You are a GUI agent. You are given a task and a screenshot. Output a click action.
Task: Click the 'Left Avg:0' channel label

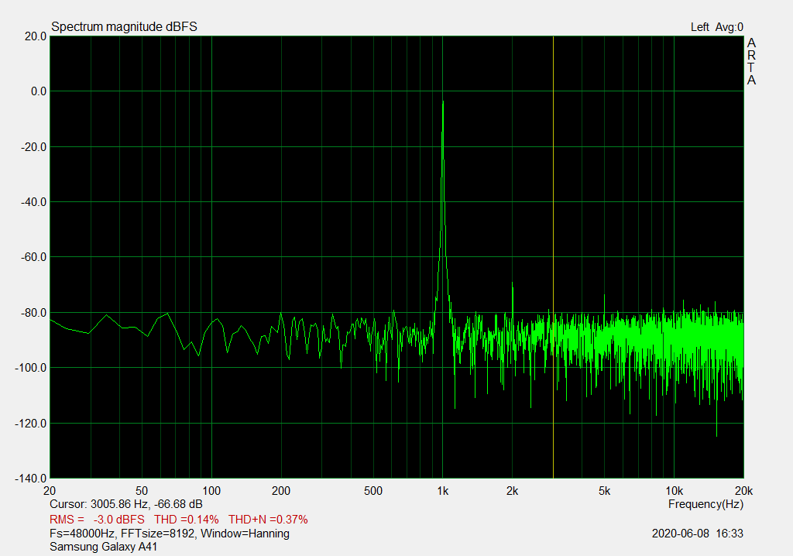point(716,27)
